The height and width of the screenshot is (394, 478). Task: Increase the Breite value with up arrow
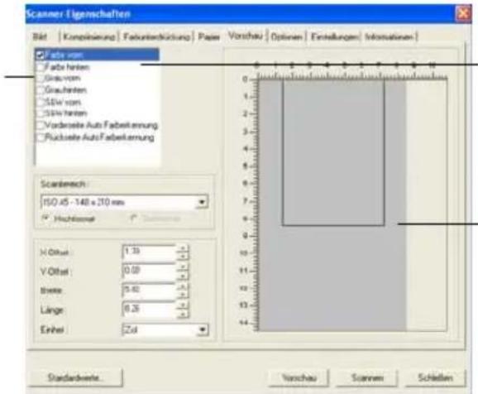tap(183, 286)
